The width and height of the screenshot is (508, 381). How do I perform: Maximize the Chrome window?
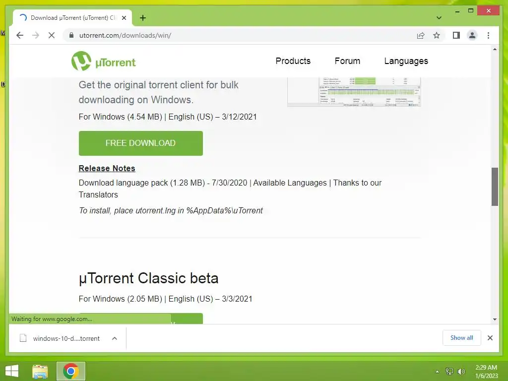tap(471, 11)
